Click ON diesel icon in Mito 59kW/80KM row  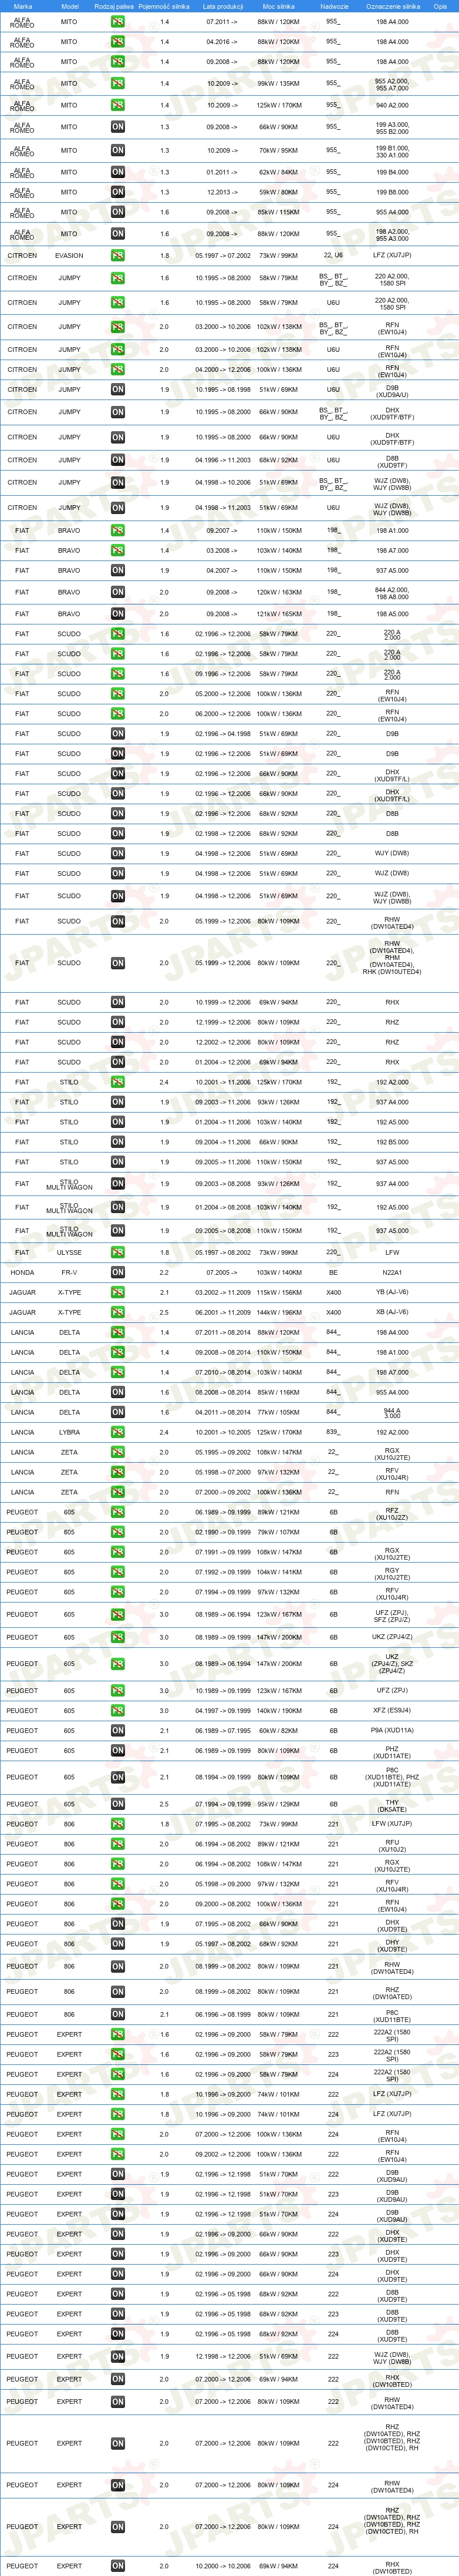[117, 192]
